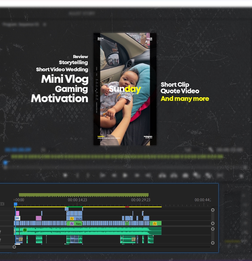
Task: Click the upper circular handle of the audio scrollbar
Action: point(213,229)
